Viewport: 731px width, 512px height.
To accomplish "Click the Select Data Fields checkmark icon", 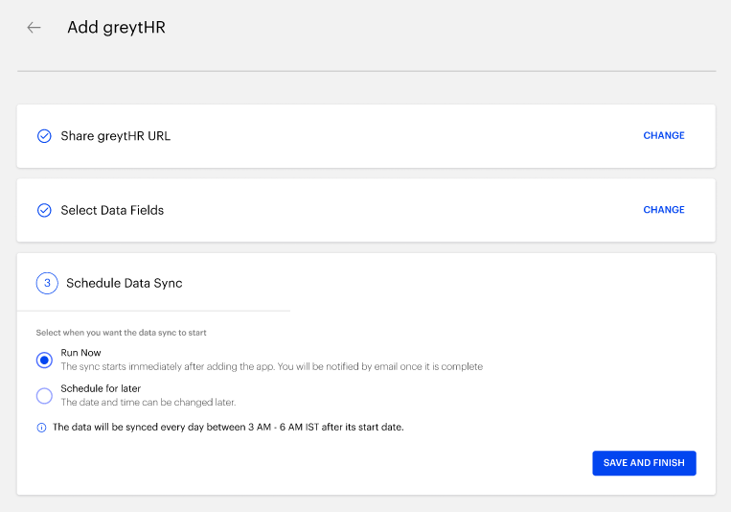I will tap(44, 211).
